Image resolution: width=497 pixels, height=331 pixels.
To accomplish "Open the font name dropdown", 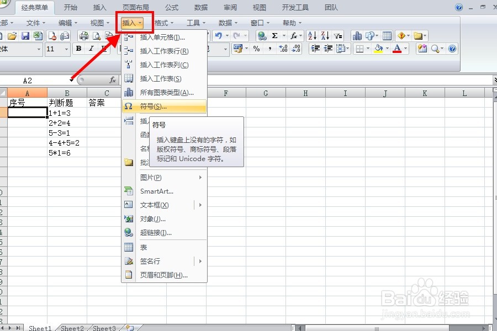I will pos(39,49).
